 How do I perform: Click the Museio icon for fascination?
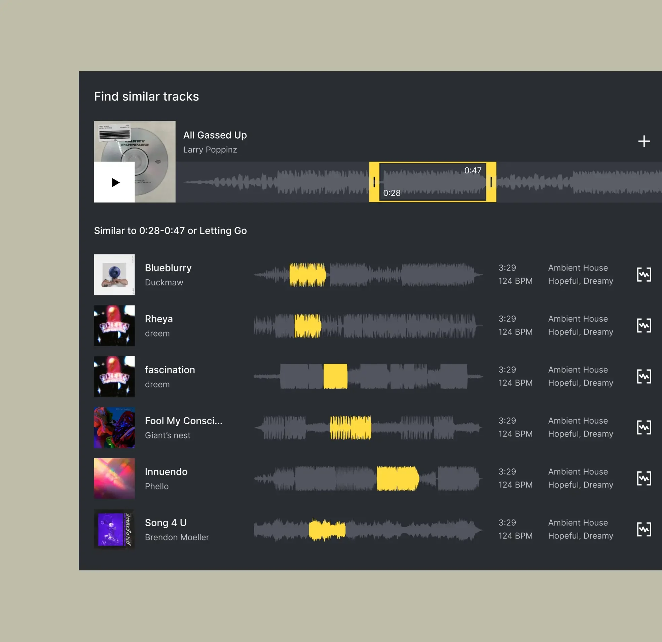[644, 376]
